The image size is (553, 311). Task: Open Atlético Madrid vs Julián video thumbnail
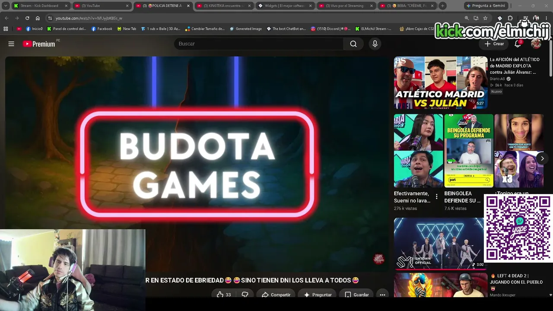440,83
